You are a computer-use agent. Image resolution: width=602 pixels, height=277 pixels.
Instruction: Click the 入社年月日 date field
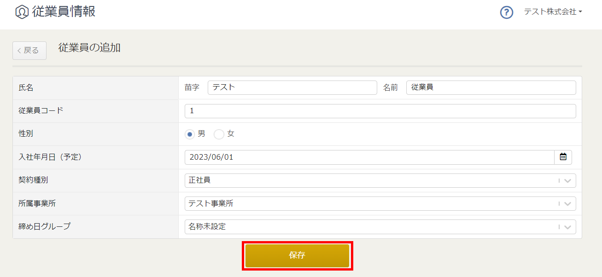(369, 157)
